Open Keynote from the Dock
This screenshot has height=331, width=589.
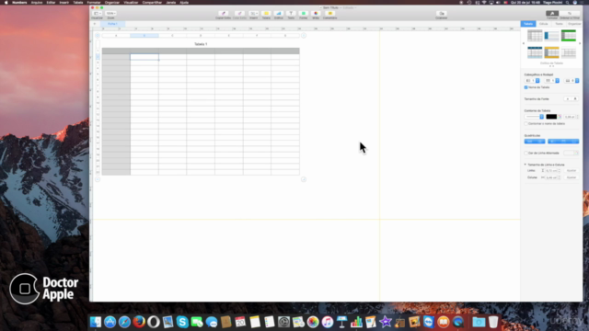(341, 322)
